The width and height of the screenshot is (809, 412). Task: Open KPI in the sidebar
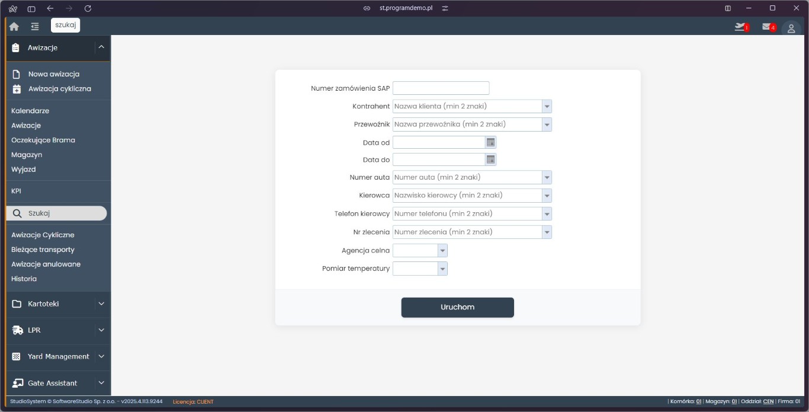point(16,191)
